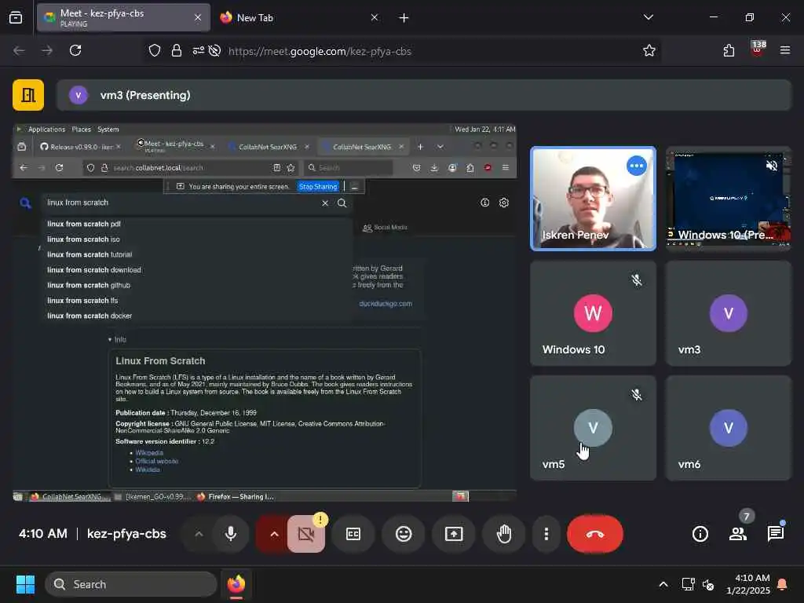Open the three-dot more options menu
Image resolution: width=804 pixels, height=603 pixels.
coord(546,534)
